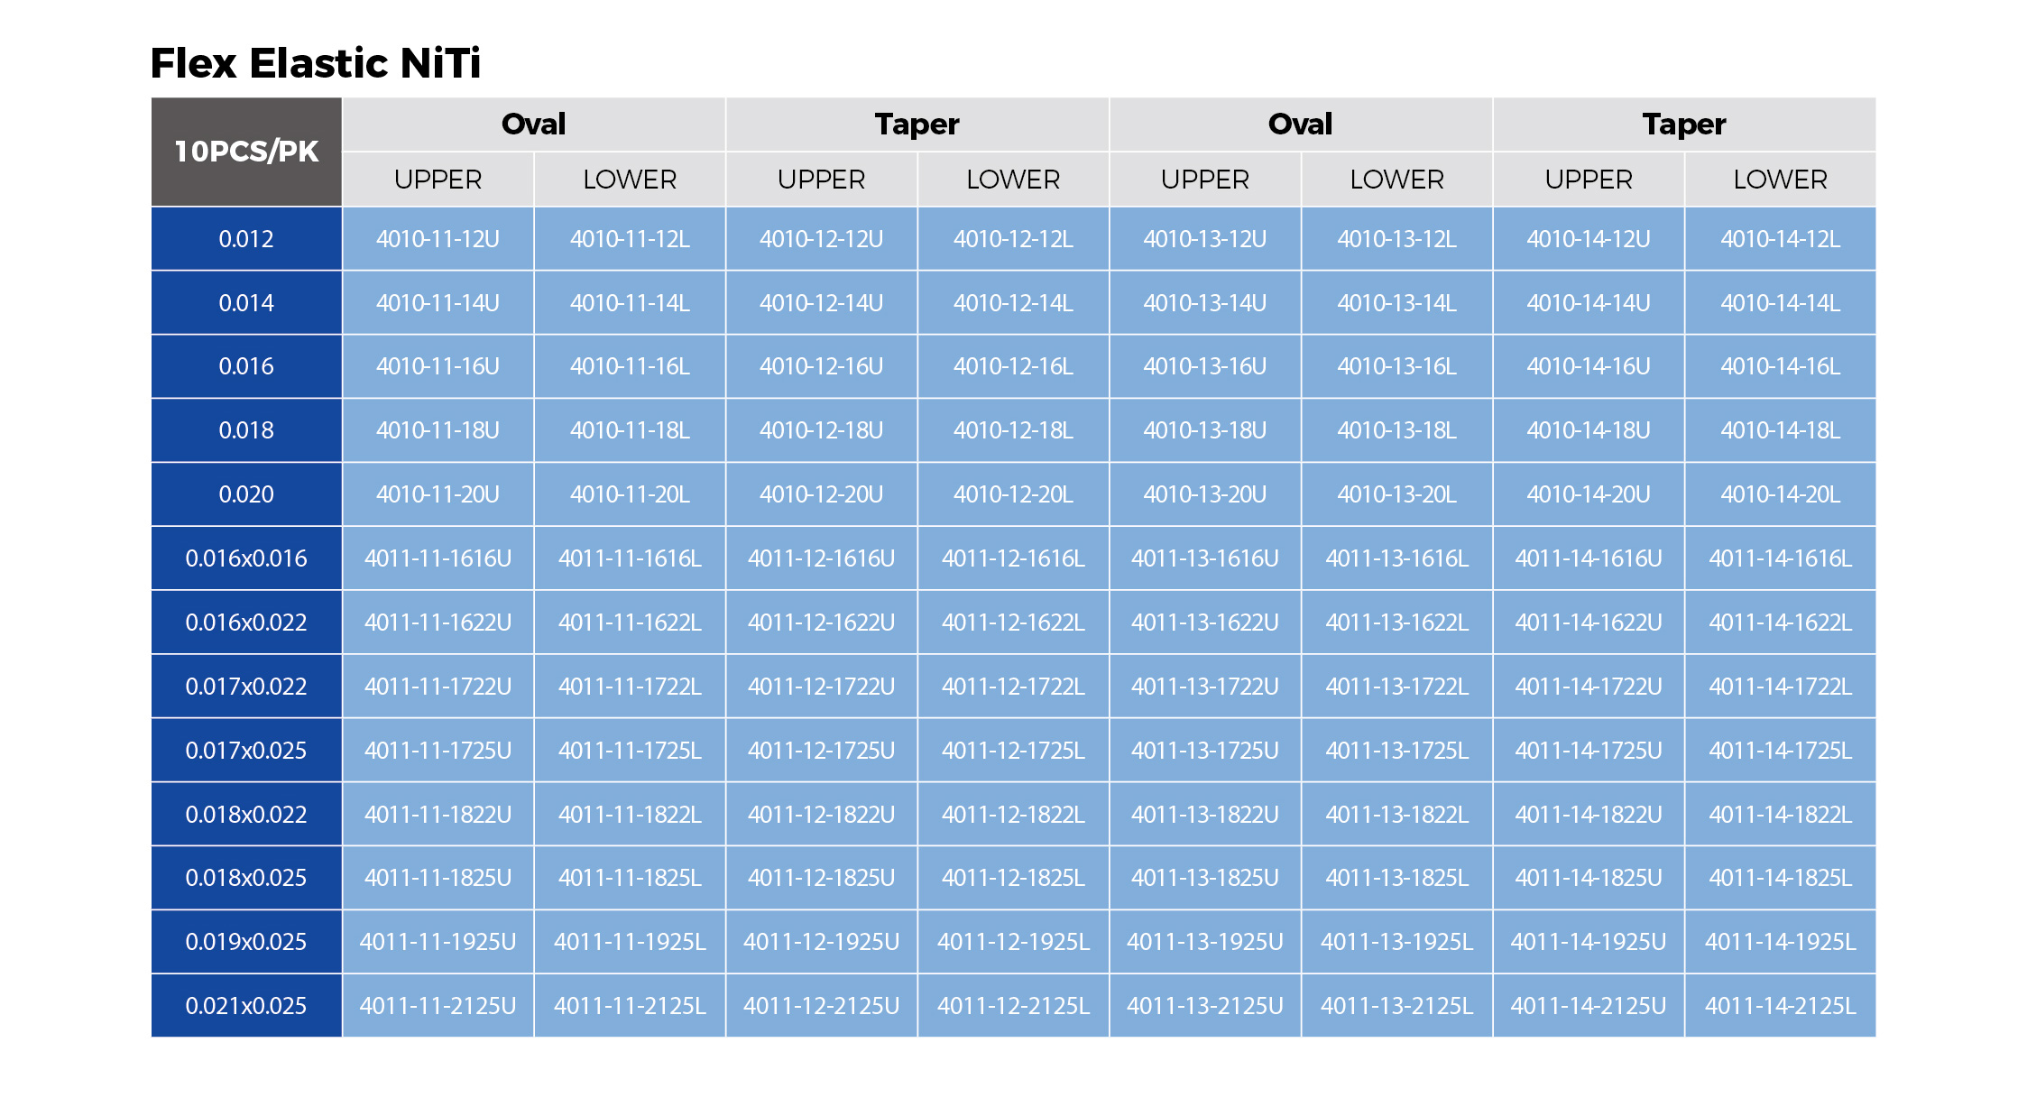Select part number 4011-11-1616U
The image size is (2027, 1107).
[x=438, y=558]
